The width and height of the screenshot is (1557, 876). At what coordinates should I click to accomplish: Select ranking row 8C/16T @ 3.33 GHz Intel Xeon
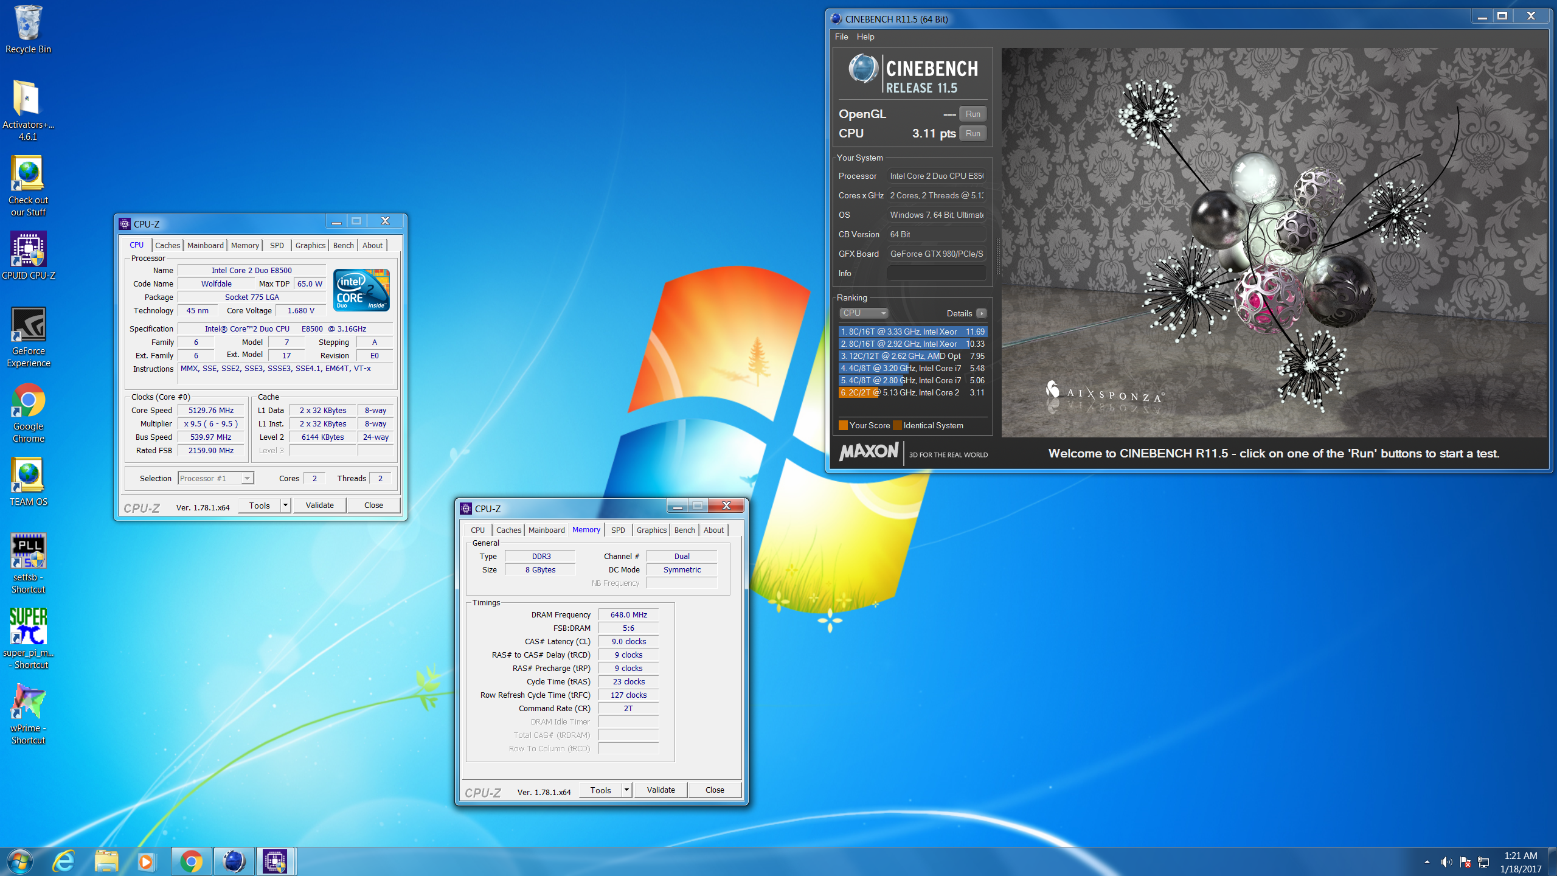coord(913,332)
